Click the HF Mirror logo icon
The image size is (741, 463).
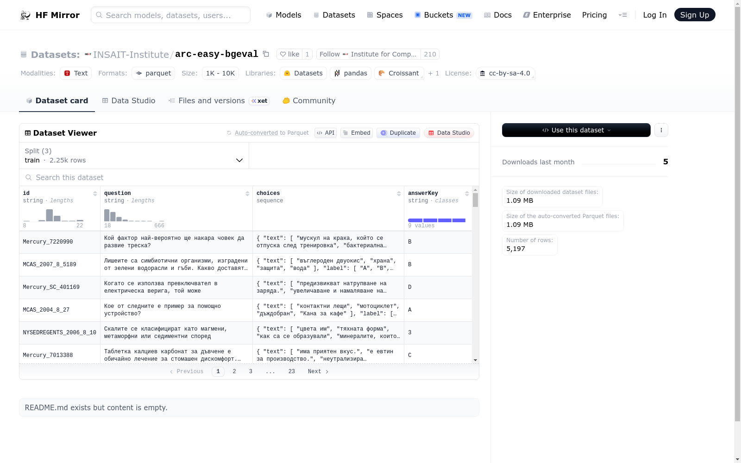pyautogui.click(x=25, y=15)
